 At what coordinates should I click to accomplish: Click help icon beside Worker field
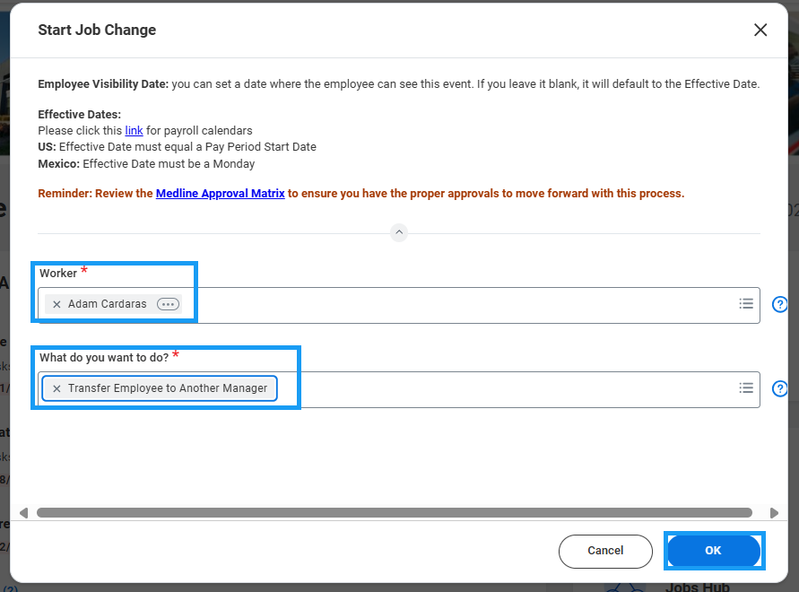point(779,304)
